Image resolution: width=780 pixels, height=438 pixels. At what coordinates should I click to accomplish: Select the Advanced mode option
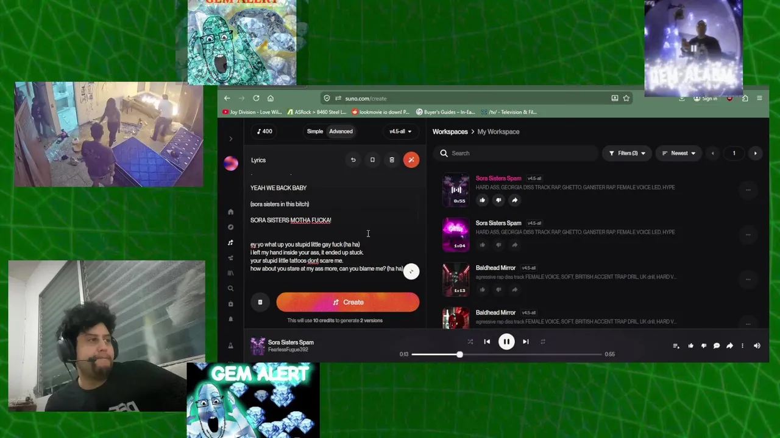341,131
